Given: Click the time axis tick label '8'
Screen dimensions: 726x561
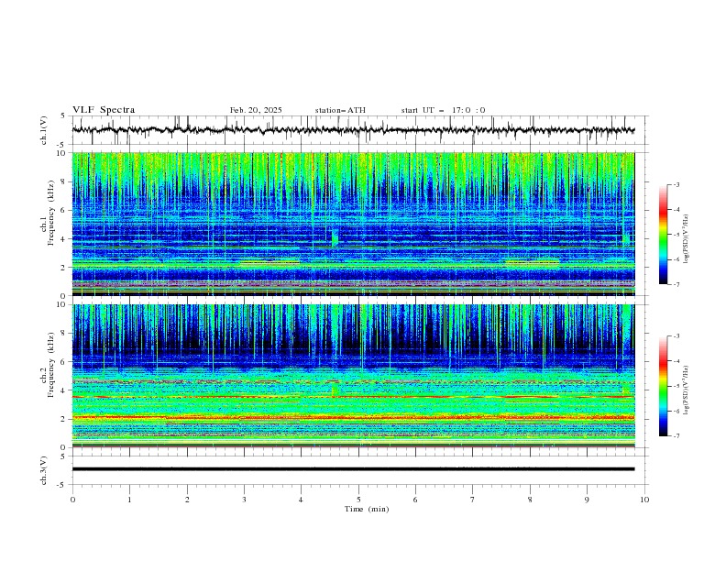Looking at the screenshot, I should pyautogui.click(x=530, y=500).
